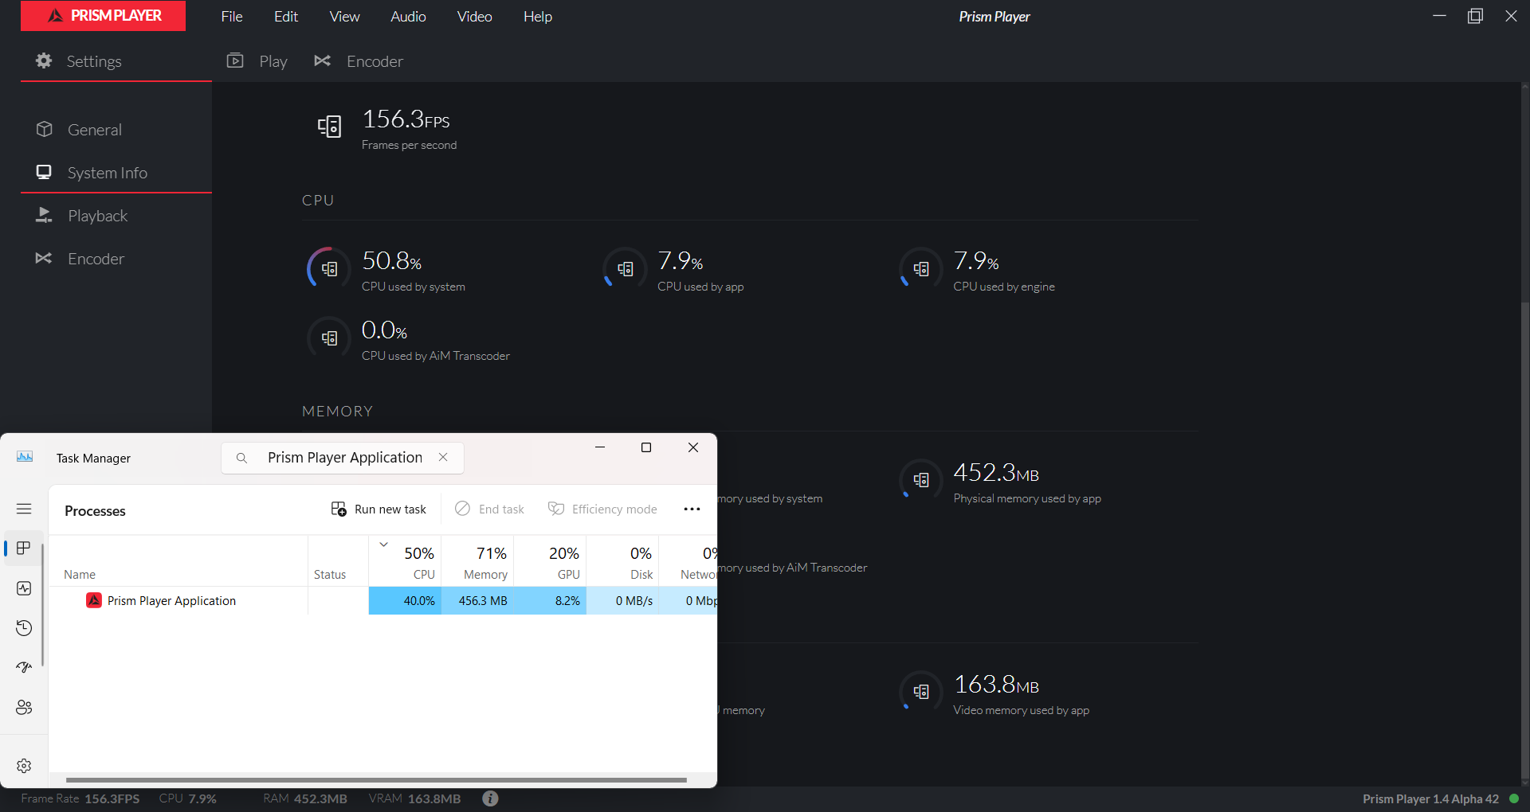
Task: Sort Task Manager by Memory column
Action: pos(477,561)
